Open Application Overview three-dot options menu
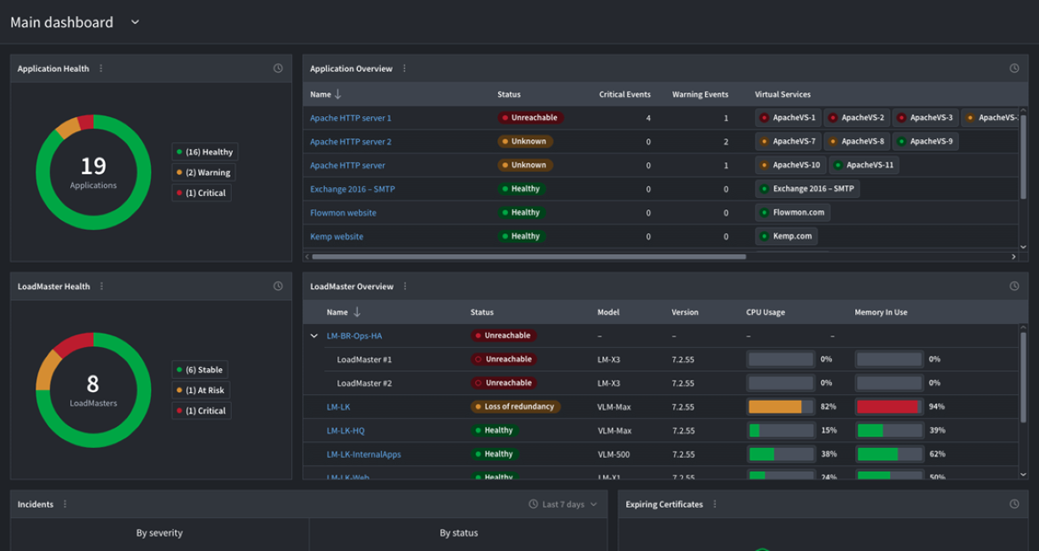Viewport: 1039px width, 551px height. (x=405, y=68)
